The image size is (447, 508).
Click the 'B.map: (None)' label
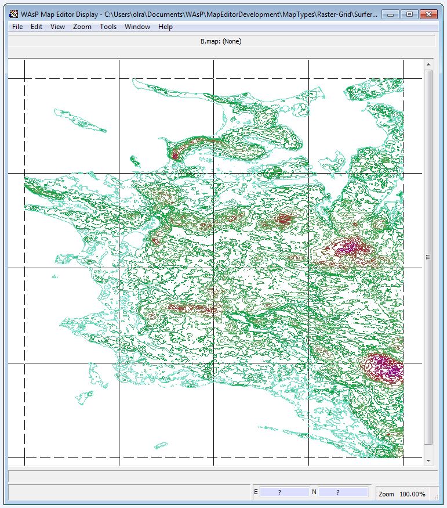(221, 41)
